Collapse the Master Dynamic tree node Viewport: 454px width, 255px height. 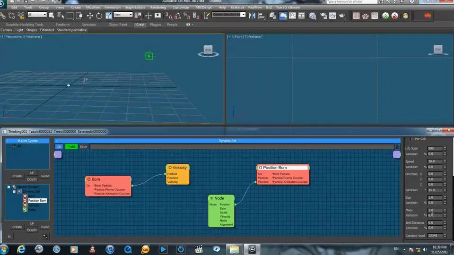coord(9,187)
